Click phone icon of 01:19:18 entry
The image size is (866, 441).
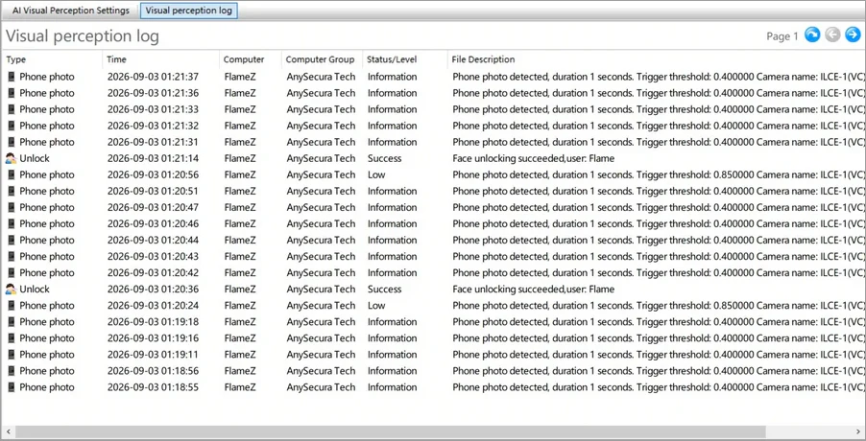click(x=12, y=322)
